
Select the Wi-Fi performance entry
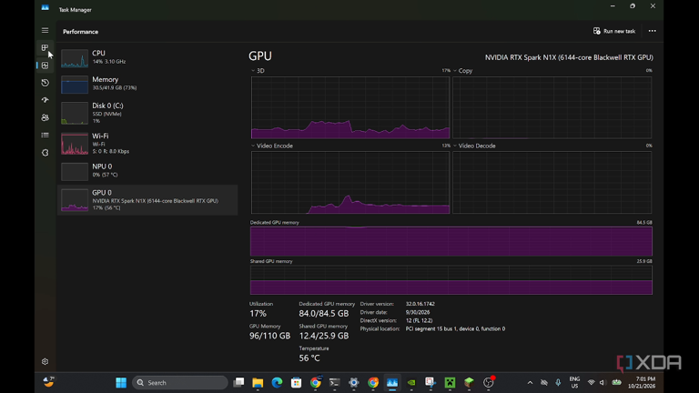[147, 143]
